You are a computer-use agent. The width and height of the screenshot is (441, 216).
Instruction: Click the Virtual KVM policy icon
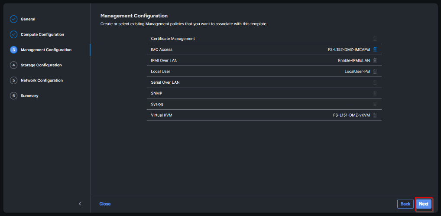[x=375, y=115]
